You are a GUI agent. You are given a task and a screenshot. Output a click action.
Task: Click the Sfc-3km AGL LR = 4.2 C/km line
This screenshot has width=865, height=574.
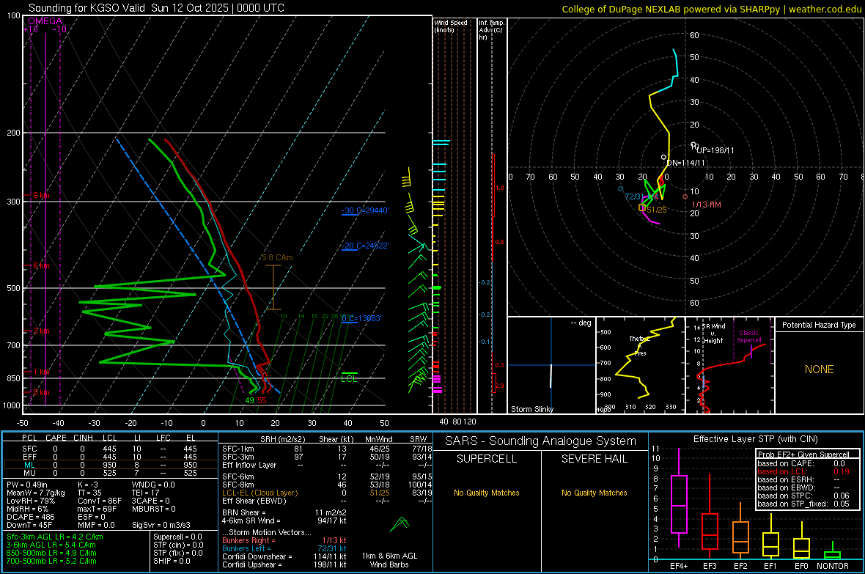(x=55, y=537)
